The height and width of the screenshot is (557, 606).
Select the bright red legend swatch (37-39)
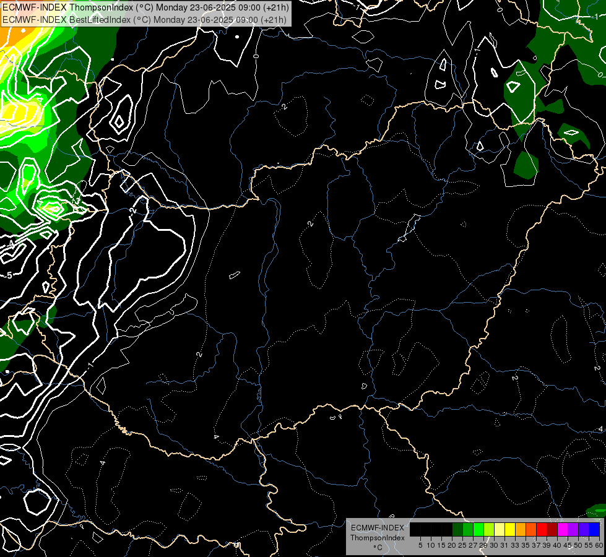[542, 529]
